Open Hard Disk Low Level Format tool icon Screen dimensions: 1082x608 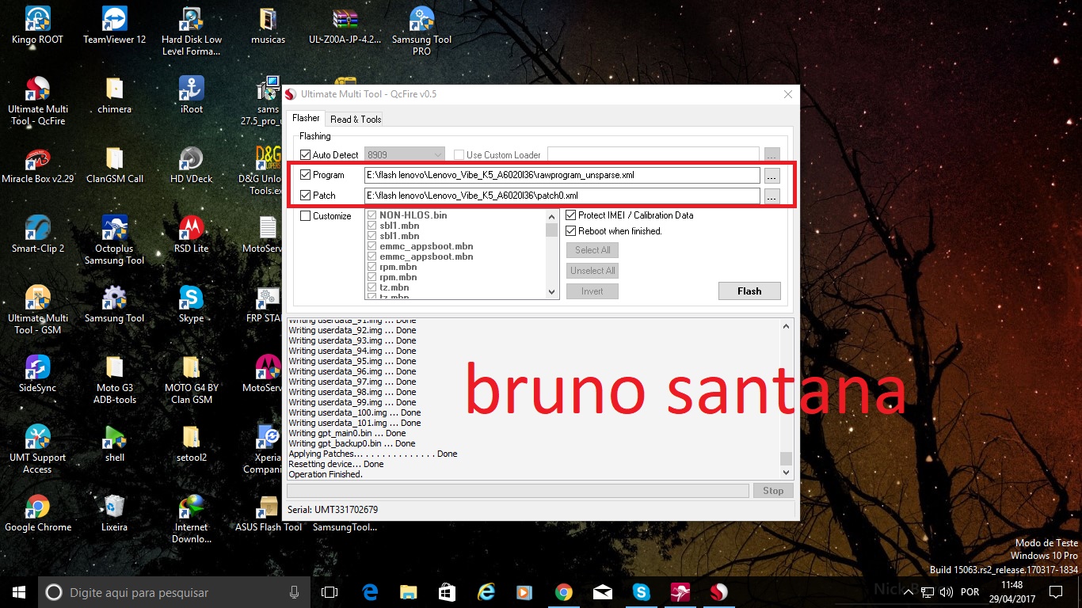point(191,30)
